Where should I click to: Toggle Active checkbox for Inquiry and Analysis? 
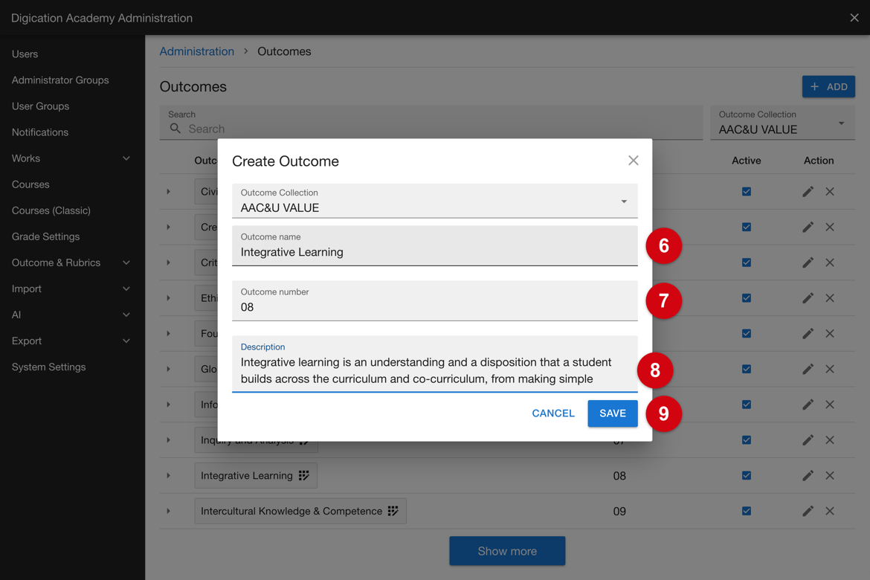pyautogui.click(x=747, y=440)
